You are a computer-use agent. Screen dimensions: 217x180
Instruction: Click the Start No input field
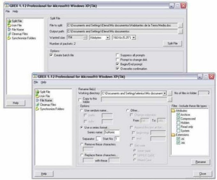pyautogui.click(x=117, y=139)
